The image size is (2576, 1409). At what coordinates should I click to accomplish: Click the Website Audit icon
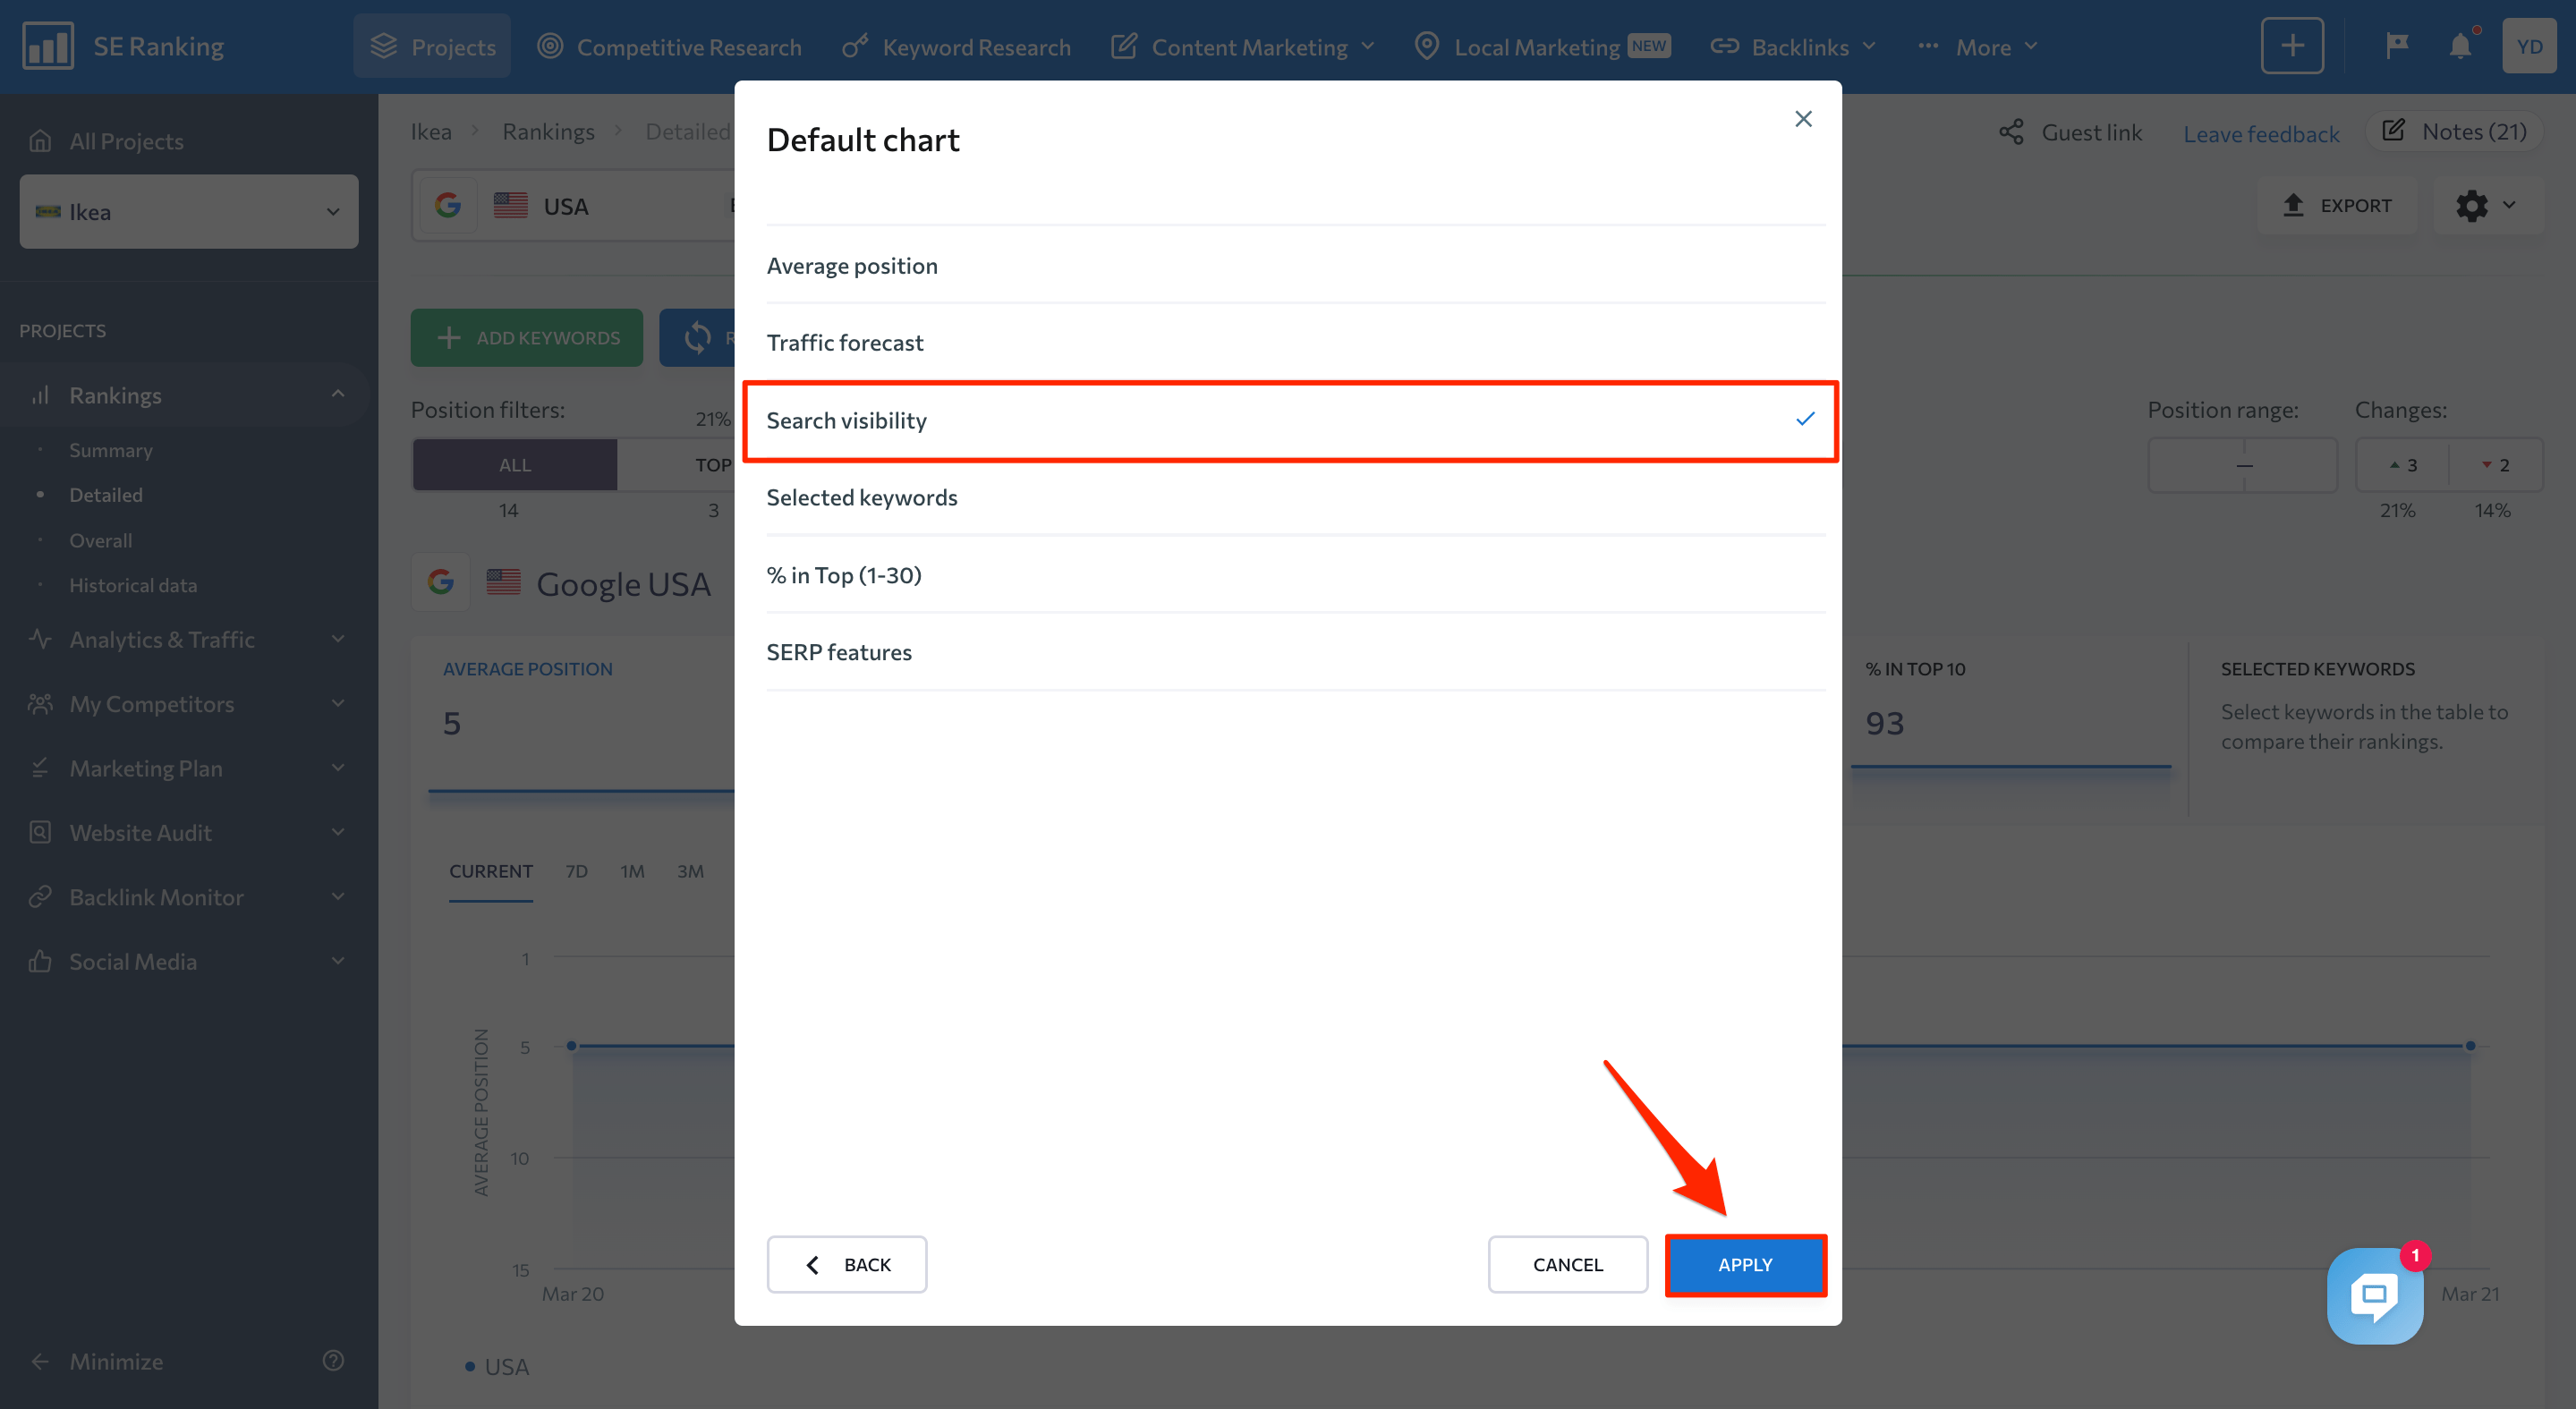[40, 831]
